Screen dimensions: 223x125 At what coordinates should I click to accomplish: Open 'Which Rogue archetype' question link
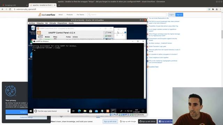(x=164, y=35)
